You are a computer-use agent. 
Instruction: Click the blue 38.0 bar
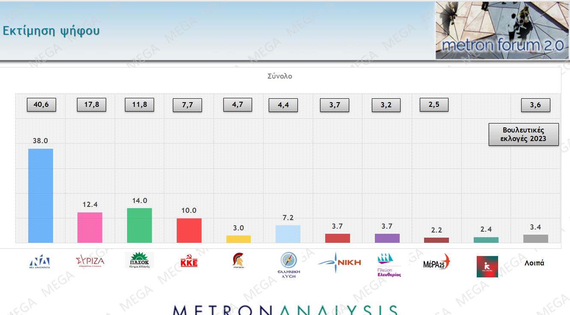click(x=41, y=196)
